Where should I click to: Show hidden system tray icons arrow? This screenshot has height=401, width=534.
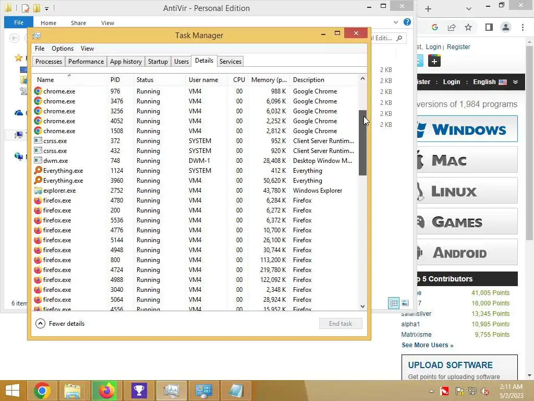tap(431, 391)
